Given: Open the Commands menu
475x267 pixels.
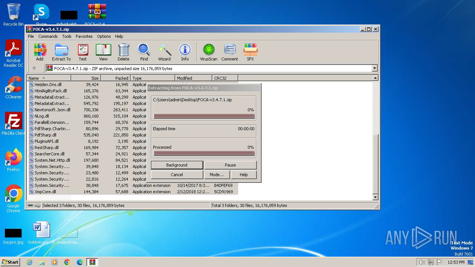Looking at the screenshot, I should coord(48,36).
